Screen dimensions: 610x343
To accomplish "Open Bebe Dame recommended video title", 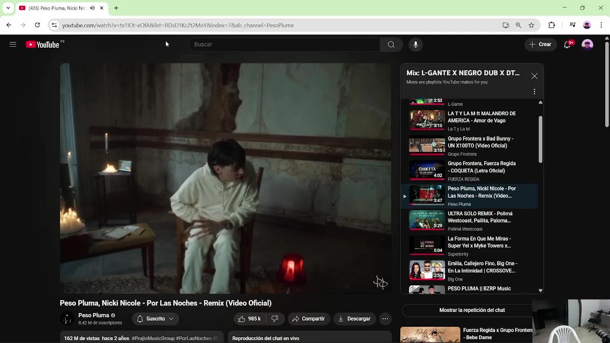I will 498,333.
